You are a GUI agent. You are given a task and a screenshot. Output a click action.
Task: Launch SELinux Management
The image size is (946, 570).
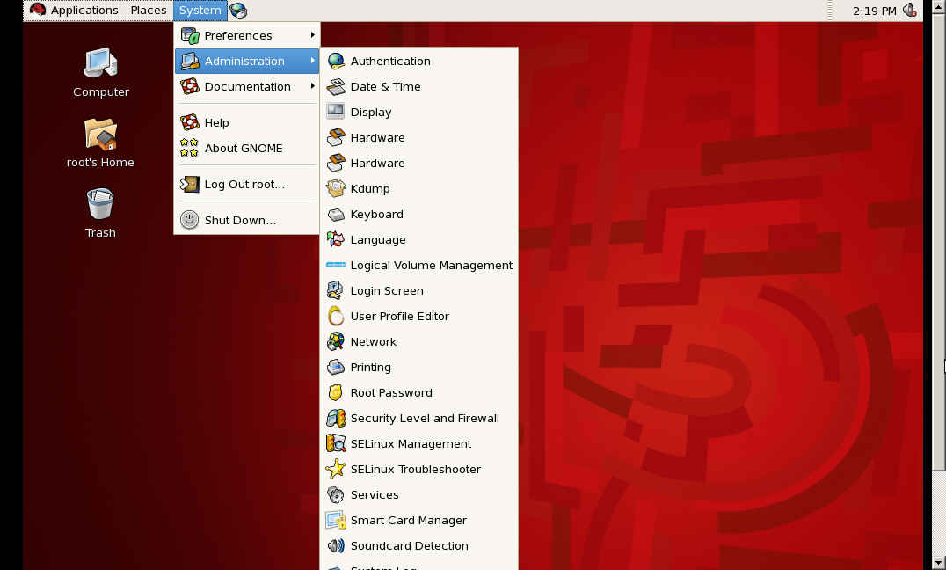(418, 444)
